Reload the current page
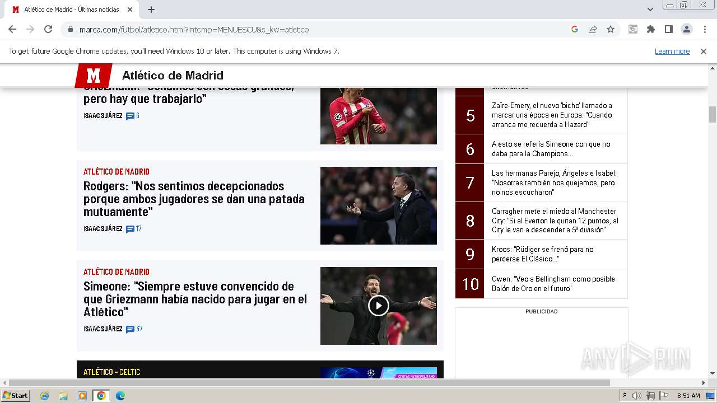717x403 pixels. tap(48, 29)
